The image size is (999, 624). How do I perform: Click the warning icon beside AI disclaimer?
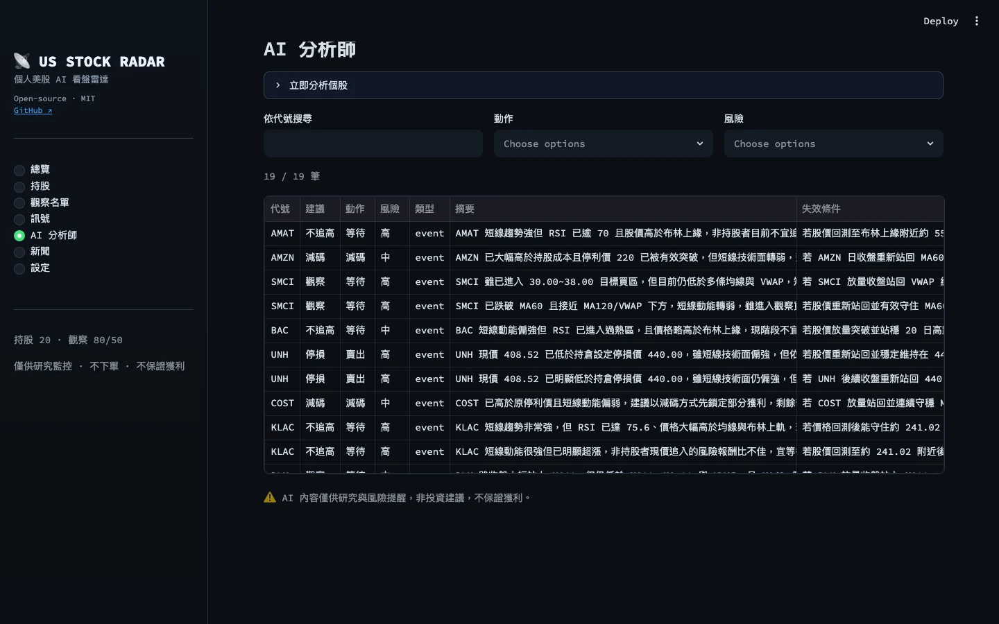(x=270, y=497)
